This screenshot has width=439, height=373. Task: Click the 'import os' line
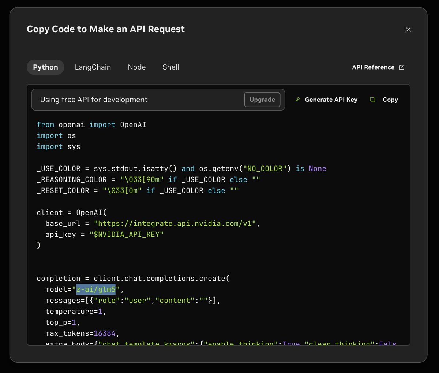56,136
